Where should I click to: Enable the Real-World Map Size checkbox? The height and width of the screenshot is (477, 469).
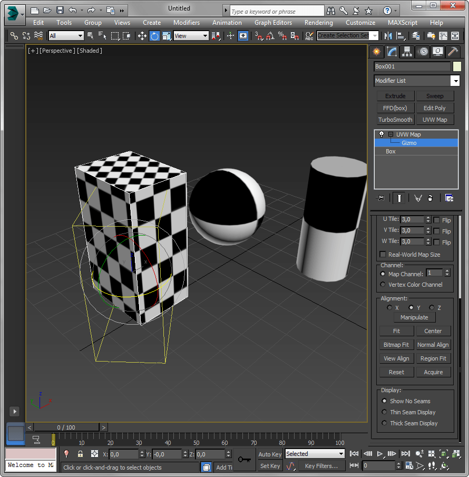383,255
